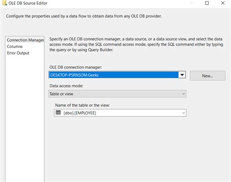Screen dimensions: 231x182
Task: Click the OLE DB Source Editor title icon
Action: [x=4, y=3]
